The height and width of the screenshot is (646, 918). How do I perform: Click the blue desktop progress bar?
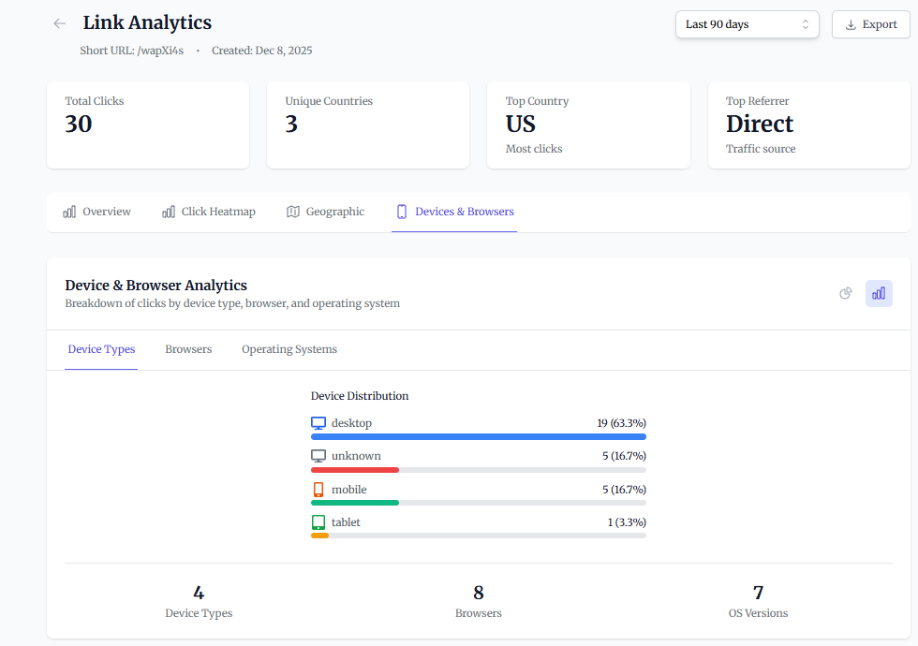click(479, 436)
